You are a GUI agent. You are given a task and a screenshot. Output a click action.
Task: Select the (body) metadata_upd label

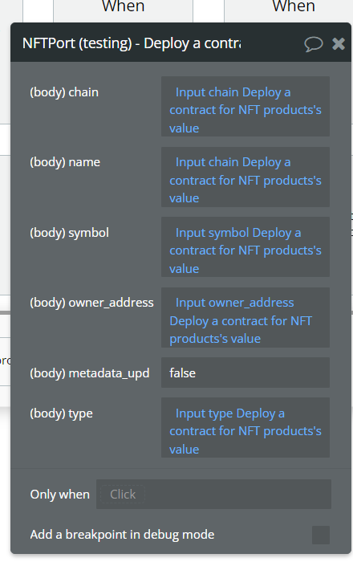pos(90,373)
